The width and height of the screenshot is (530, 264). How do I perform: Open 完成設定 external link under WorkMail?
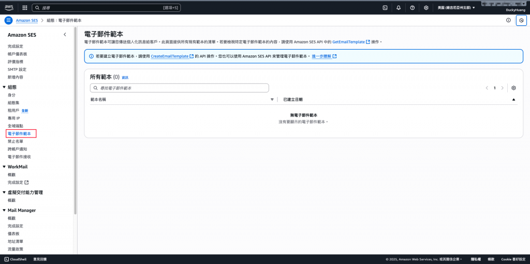[18, 182]
